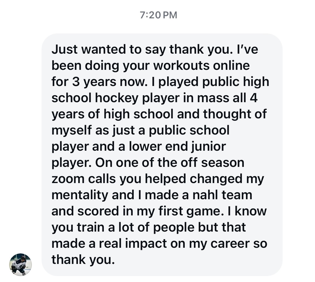Click "mass all 4" in the message
This screenshot has width=315, height=282.
[x=227, y=98]
